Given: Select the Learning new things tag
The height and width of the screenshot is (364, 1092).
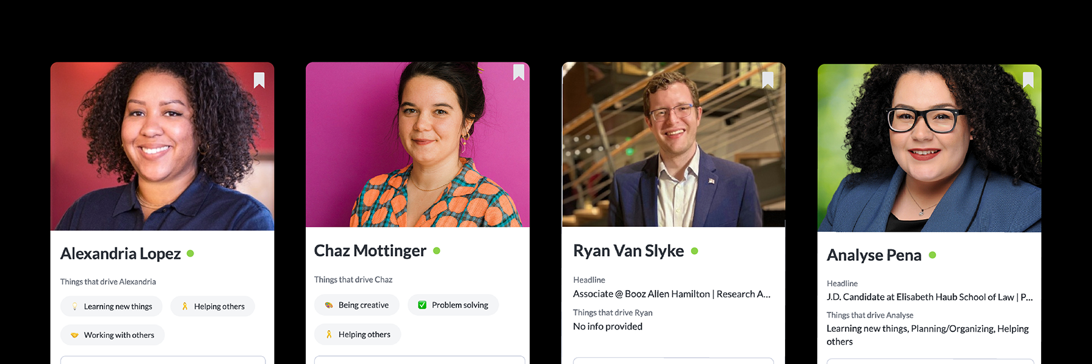Looking at the screenshot, I should pyautogui.click(x=112, y=306).
